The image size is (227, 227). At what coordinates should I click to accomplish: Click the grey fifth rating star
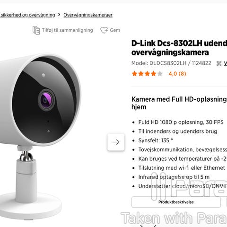[160, 74]
